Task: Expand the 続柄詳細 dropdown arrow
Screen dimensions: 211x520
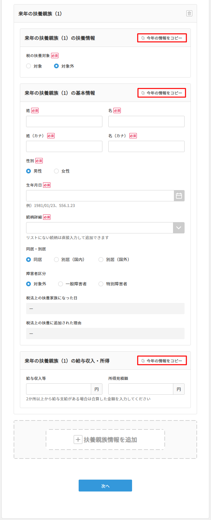Action: (179, 228)
